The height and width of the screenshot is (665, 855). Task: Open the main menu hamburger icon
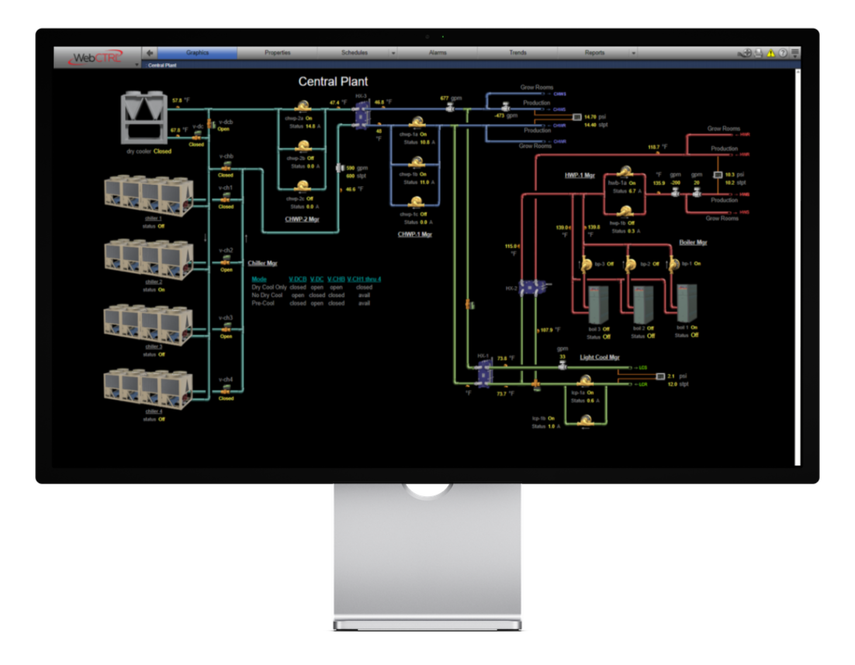(x=795, y=53)
